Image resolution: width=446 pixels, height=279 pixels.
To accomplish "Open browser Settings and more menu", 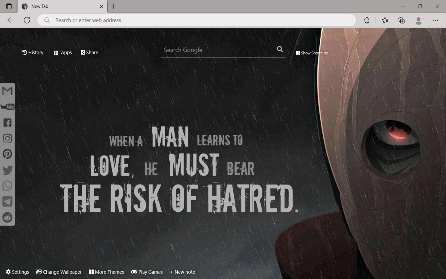I will 436,20.
